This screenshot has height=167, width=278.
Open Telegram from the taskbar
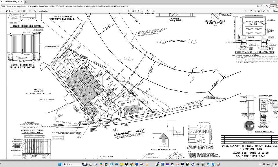(208, 164)
